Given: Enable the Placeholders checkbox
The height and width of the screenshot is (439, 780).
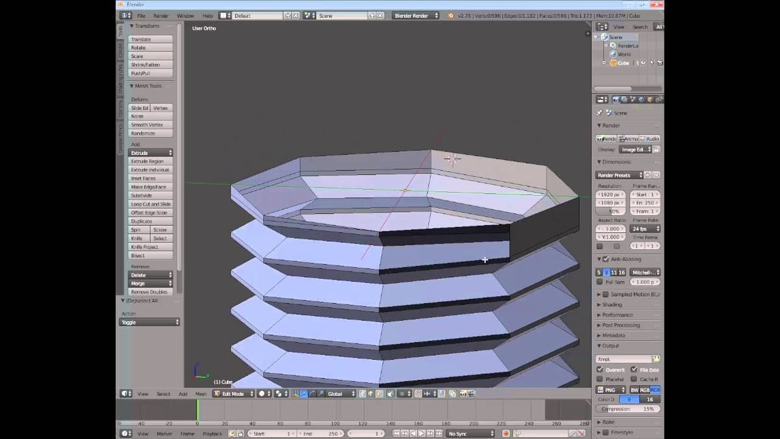Looking at the screenshot, I should click(x=599, y=379).
